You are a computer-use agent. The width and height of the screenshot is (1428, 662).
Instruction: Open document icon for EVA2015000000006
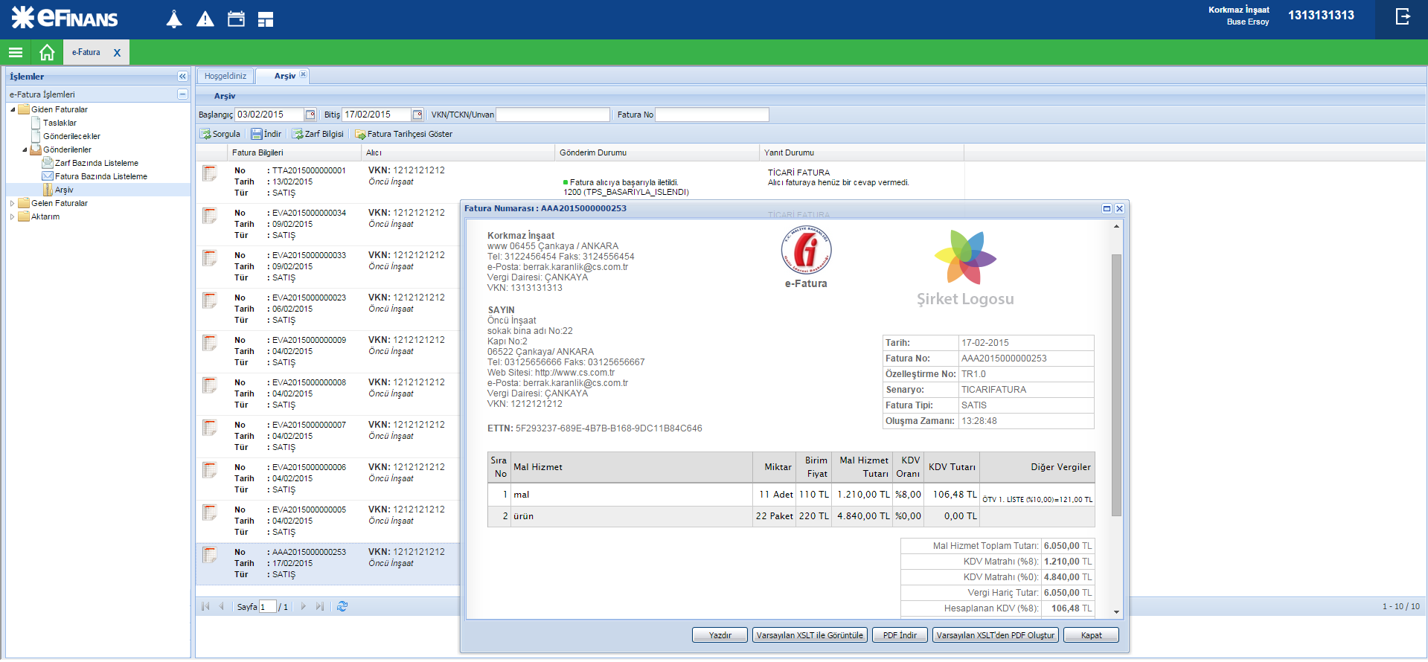[x=210, y=470]
